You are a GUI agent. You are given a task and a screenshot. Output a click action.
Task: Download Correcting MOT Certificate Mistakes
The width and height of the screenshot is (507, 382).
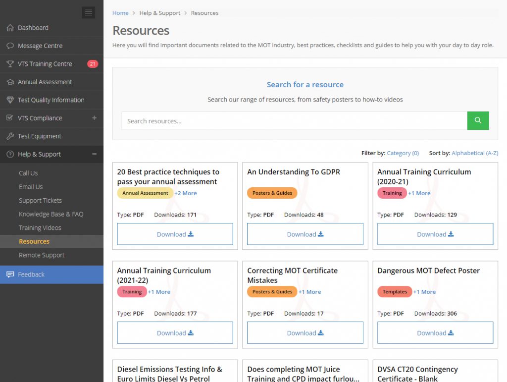click(305, 332)
